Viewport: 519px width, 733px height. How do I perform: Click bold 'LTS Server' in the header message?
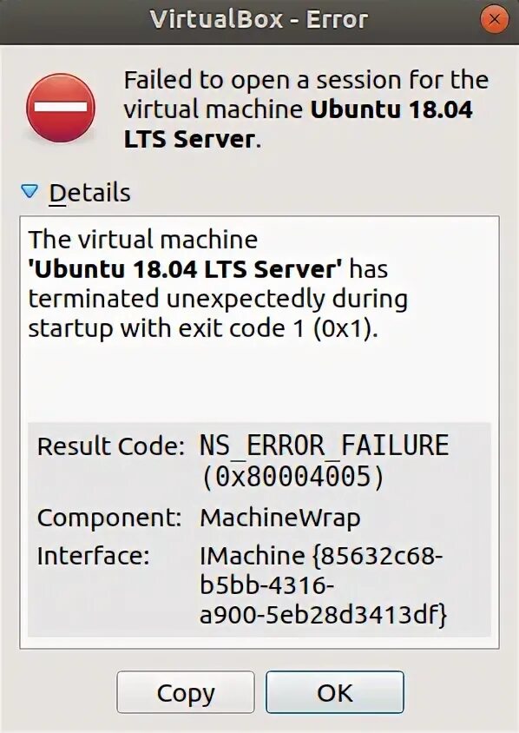click(x=189, y=139)
